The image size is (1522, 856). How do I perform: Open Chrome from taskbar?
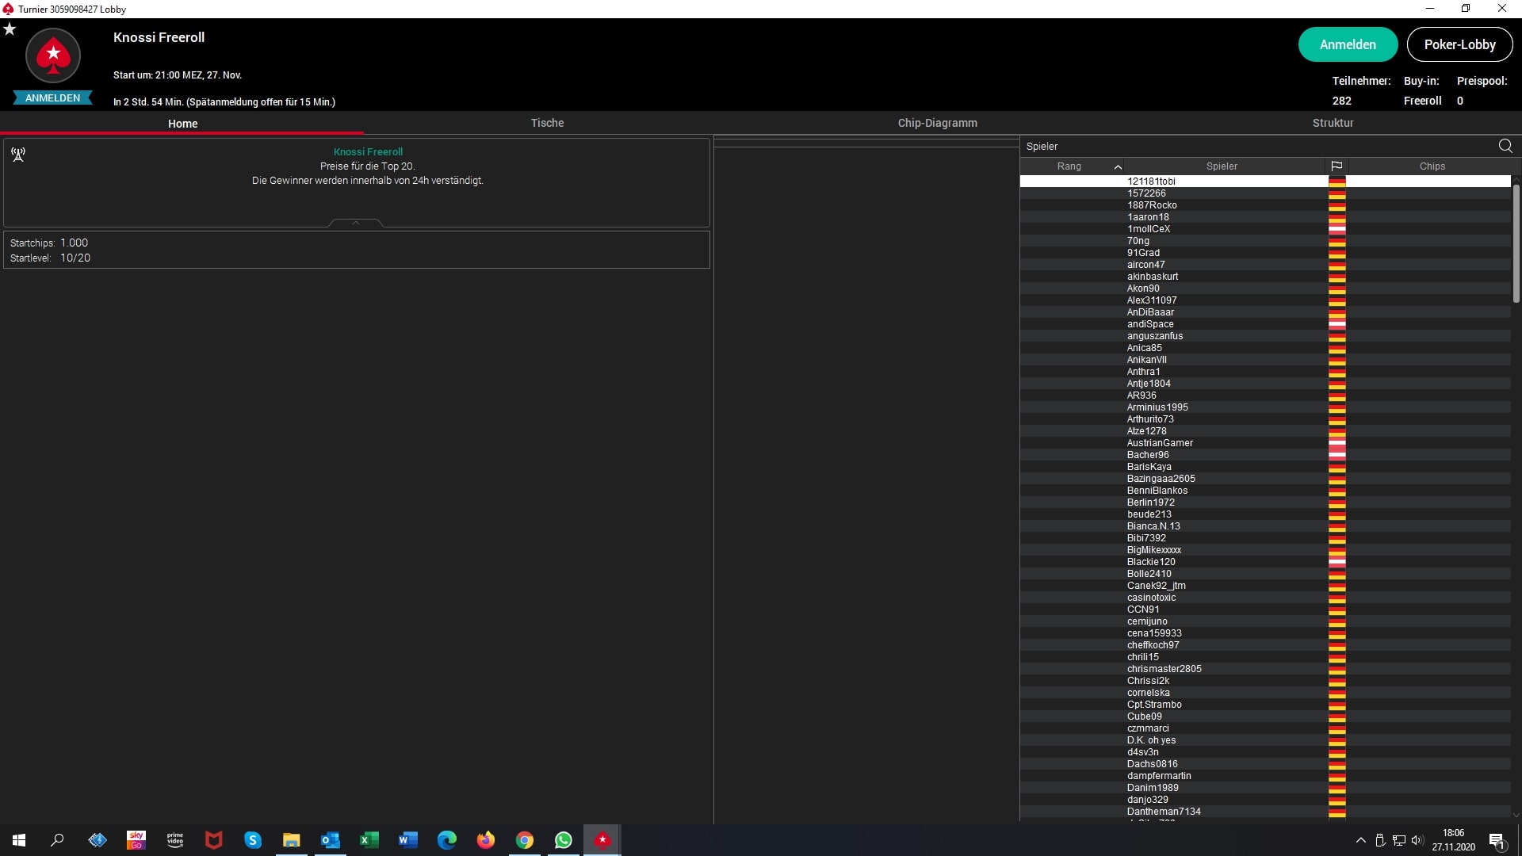[x=525, y=840]
